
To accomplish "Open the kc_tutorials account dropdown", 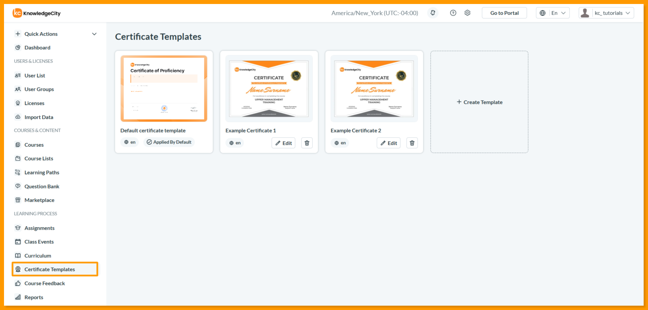I will tap(606, 13).
